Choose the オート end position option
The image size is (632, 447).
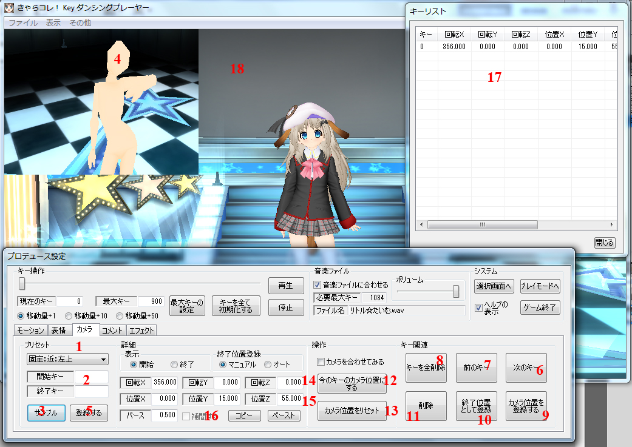(268, 365)
